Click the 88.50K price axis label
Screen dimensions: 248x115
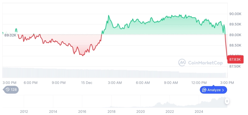pos(235,45)
